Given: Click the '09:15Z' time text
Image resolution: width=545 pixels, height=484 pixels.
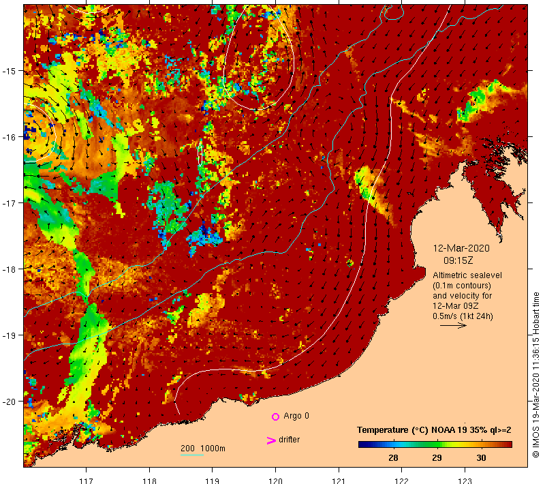Looking at the screenshot, I should pos(458,260).
